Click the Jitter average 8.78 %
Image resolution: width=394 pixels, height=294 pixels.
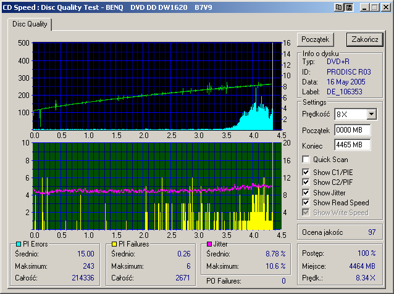tap(275, 254)
